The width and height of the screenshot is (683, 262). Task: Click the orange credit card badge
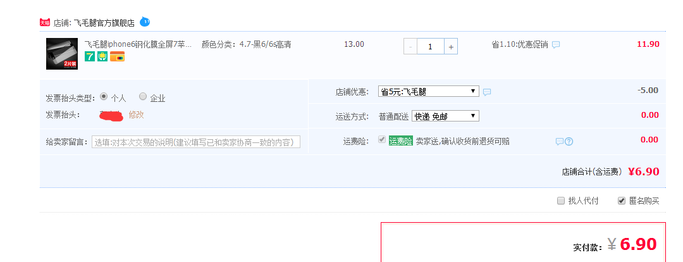[117, 56]
